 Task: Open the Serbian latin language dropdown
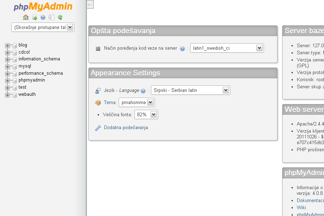(191, 90)
